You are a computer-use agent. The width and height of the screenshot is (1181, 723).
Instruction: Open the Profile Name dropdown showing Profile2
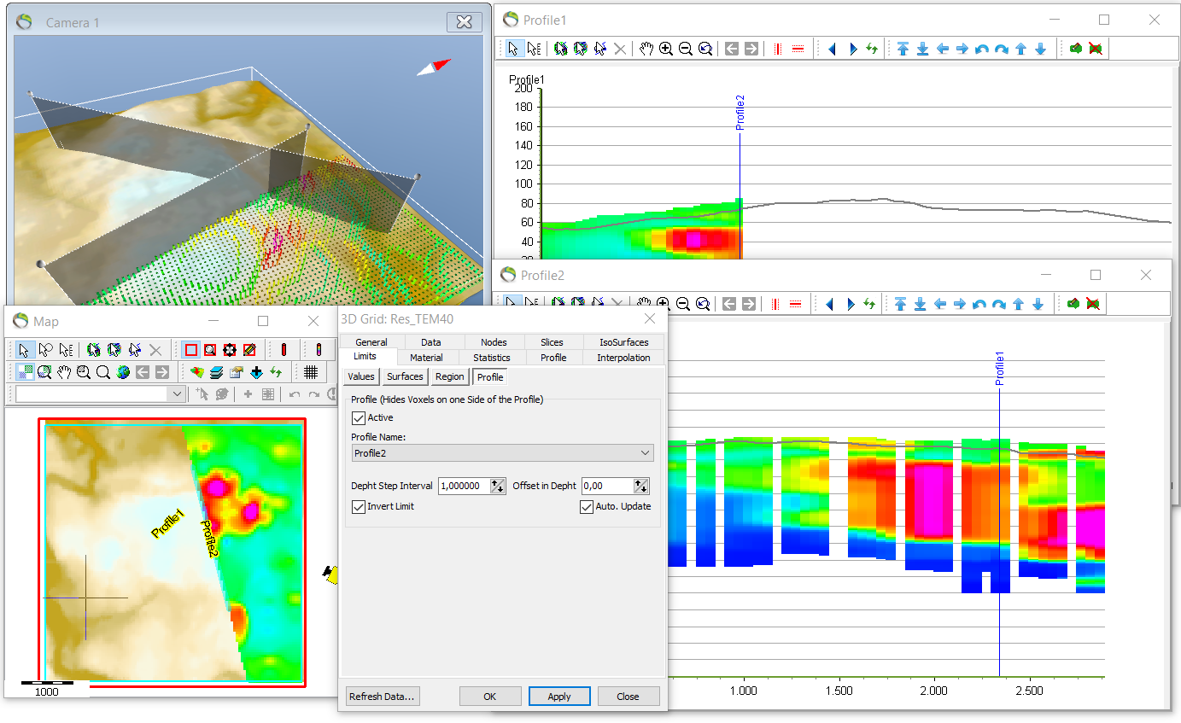646,452
